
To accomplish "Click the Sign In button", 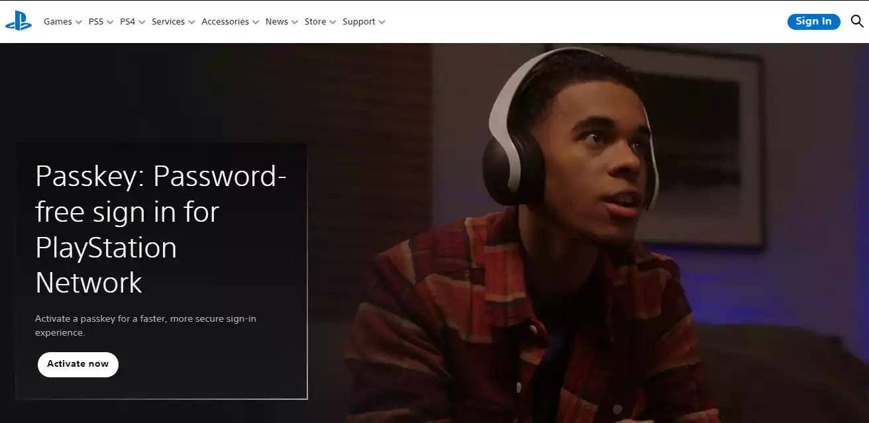I will [813, 21].
